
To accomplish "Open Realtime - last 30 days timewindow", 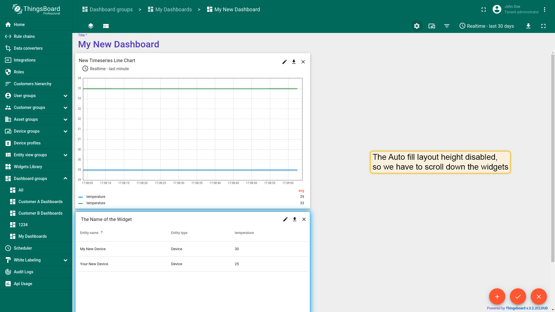I will point(486,26).
